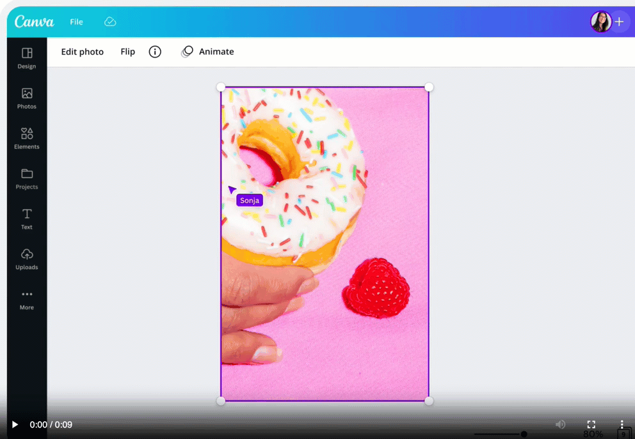Open the Projects folder panel

[x=27, y=178]
